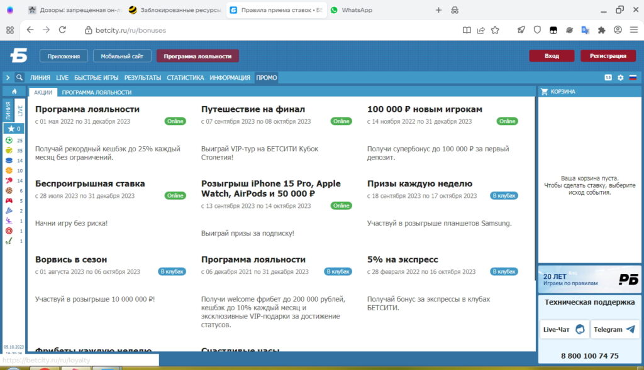Select football sport icon with 25
Viewport: 644px width, 370px height.
9,140
